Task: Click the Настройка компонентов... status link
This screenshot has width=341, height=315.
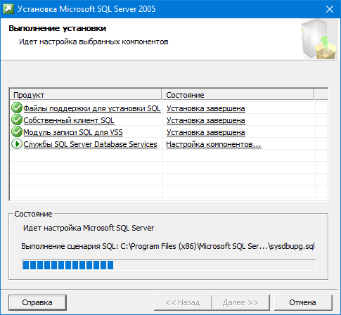Action: [214, 144]
